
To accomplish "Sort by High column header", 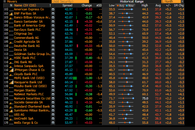I will pos(145,5).
